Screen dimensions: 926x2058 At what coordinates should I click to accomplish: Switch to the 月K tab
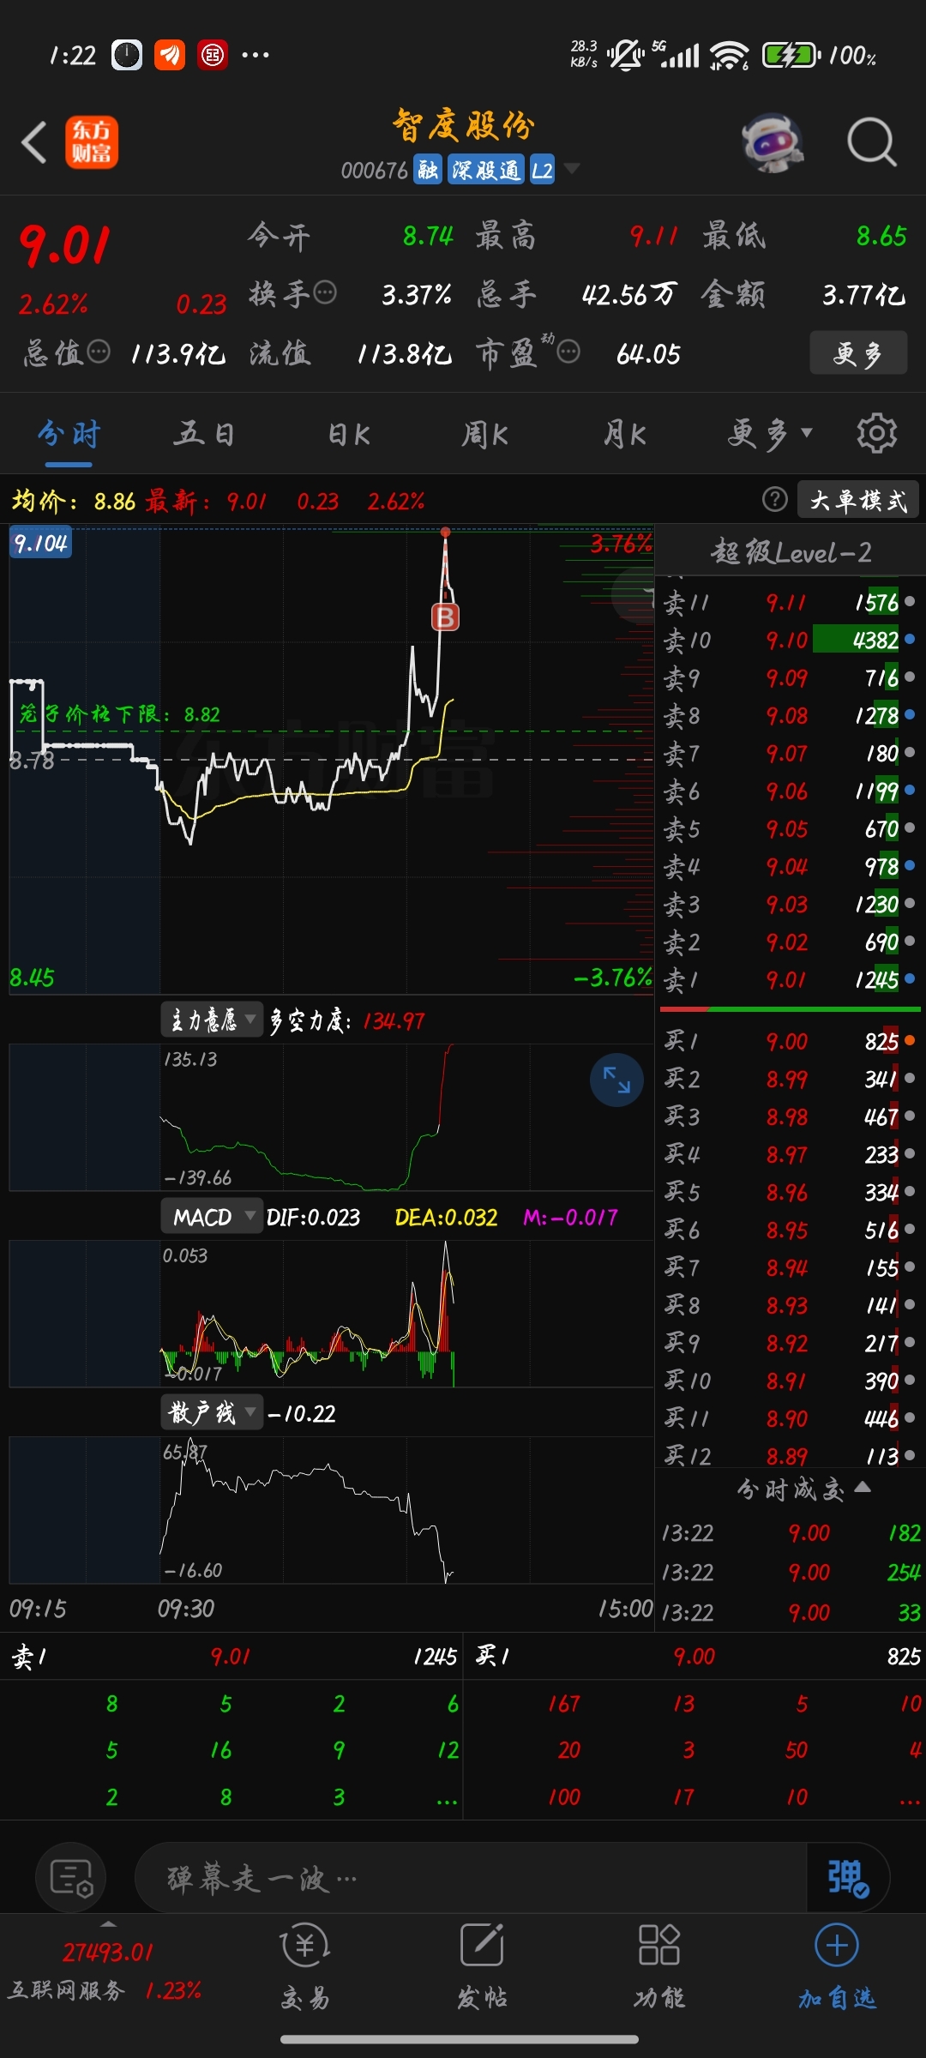click(x=625, y=434)
